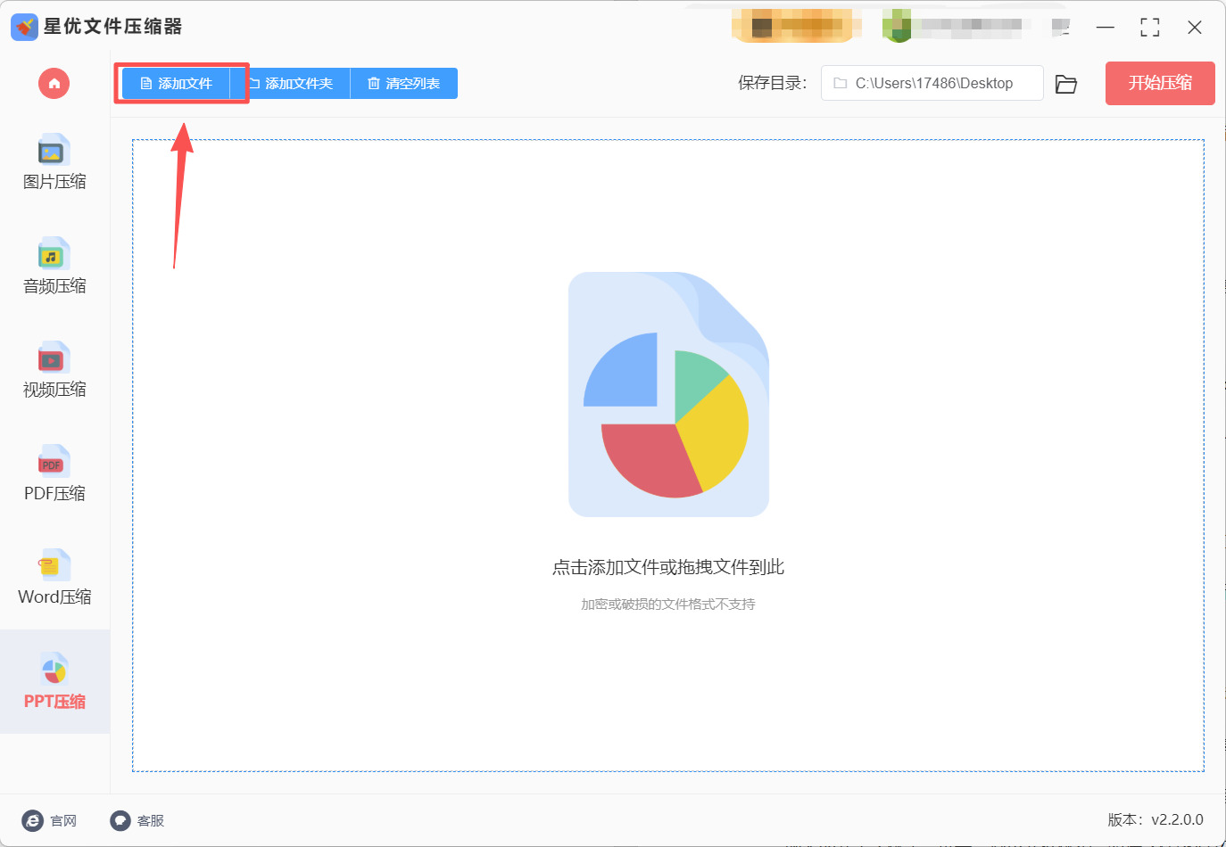Click the user avatar in title bar
The image size is (1226, 847).
tap(897, 26)
